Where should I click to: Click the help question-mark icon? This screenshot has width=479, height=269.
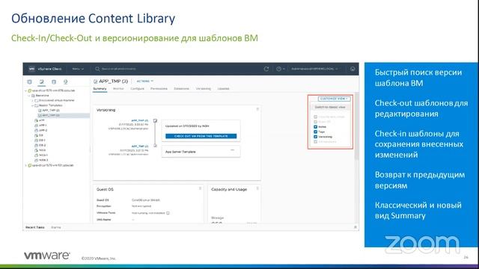(278, 69)
